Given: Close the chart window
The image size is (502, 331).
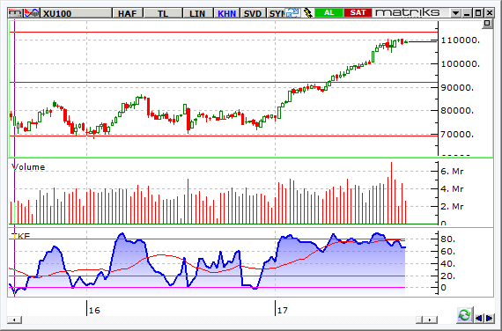Looking at the screenshot, I should tap(490, 13).
